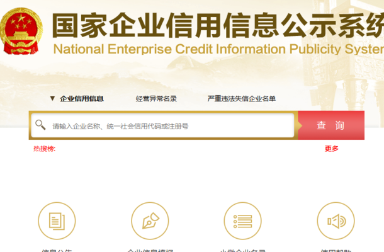Open the 更多 hot search link

click(x=332, y=149)
